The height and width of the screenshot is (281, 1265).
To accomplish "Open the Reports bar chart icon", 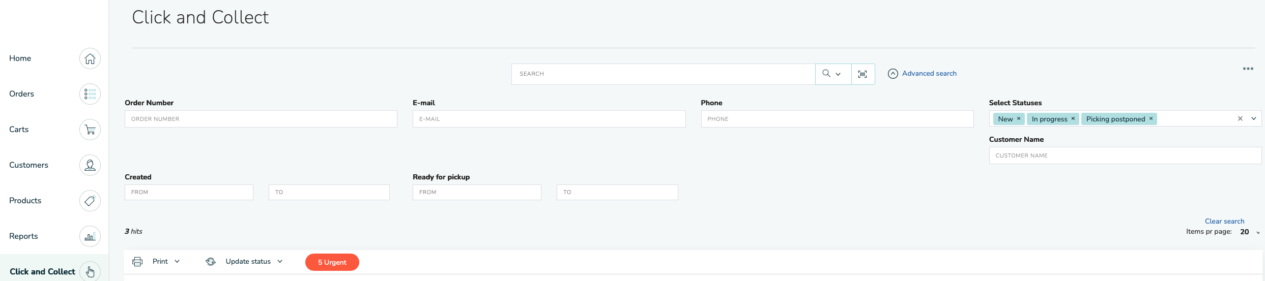I will [x=90, y=236].
